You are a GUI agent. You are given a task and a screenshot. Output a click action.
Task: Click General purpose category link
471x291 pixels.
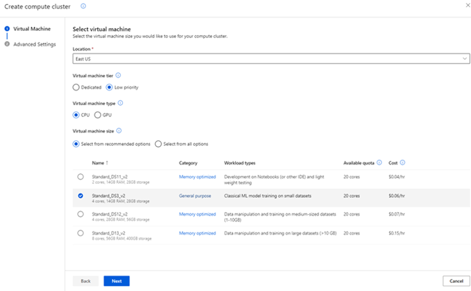tap(195, 195)
